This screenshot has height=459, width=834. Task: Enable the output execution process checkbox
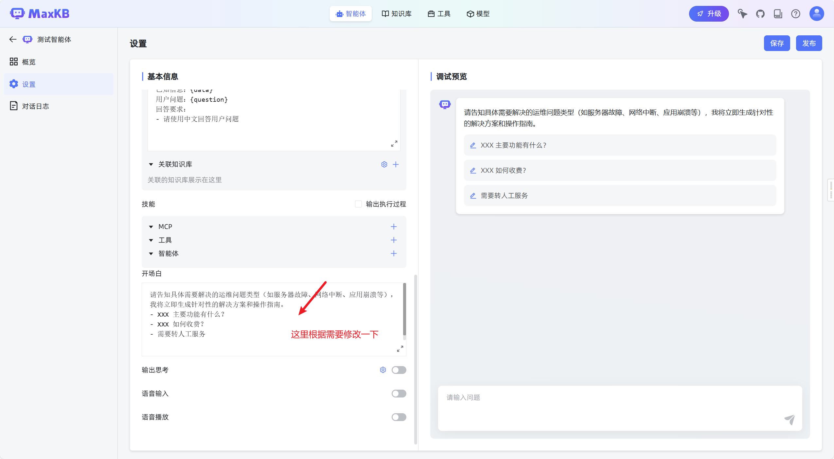(x=358, y=204)
